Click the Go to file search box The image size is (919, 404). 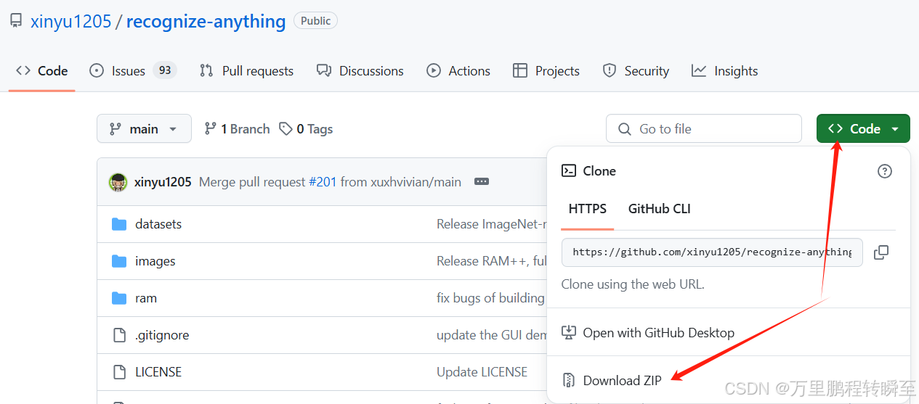coord(703,128)
